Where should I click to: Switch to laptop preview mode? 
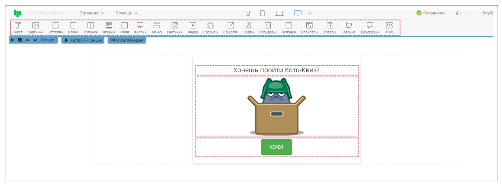click(279, 13)
